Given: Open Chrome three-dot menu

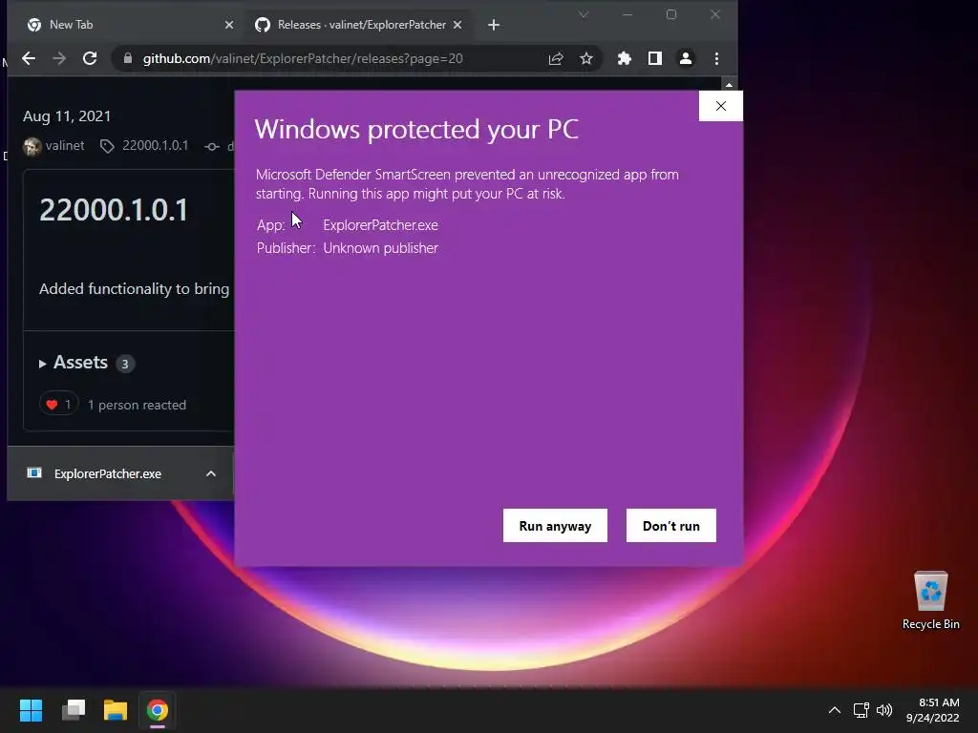Looking at the screenshot, I should (x=716, y=58).
